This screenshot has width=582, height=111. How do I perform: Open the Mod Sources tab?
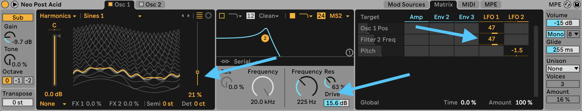[406, 4]
